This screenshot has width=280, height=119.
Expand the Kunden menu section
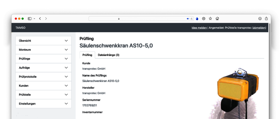(x=43, y=86)
